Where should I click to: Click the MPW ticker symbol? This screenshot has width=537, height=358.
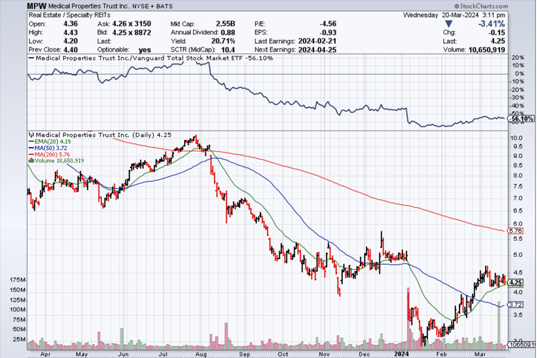pos(37,6)
